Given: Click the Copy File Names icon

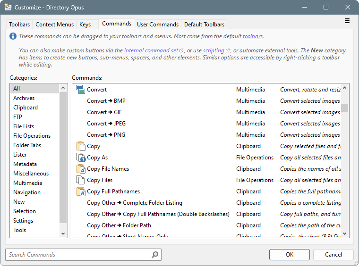Looking at the screenshot, I should point(81,169).
